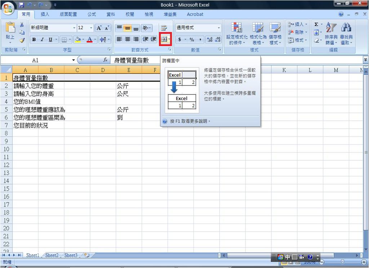The height and width of the screenshot is (268, 369).
Task: Align text to the right
Action: [136, 39]
